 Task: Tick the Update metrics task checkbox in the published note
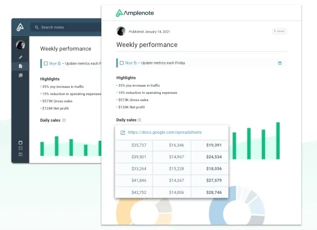pyautogui.click(x=122, y=63)
